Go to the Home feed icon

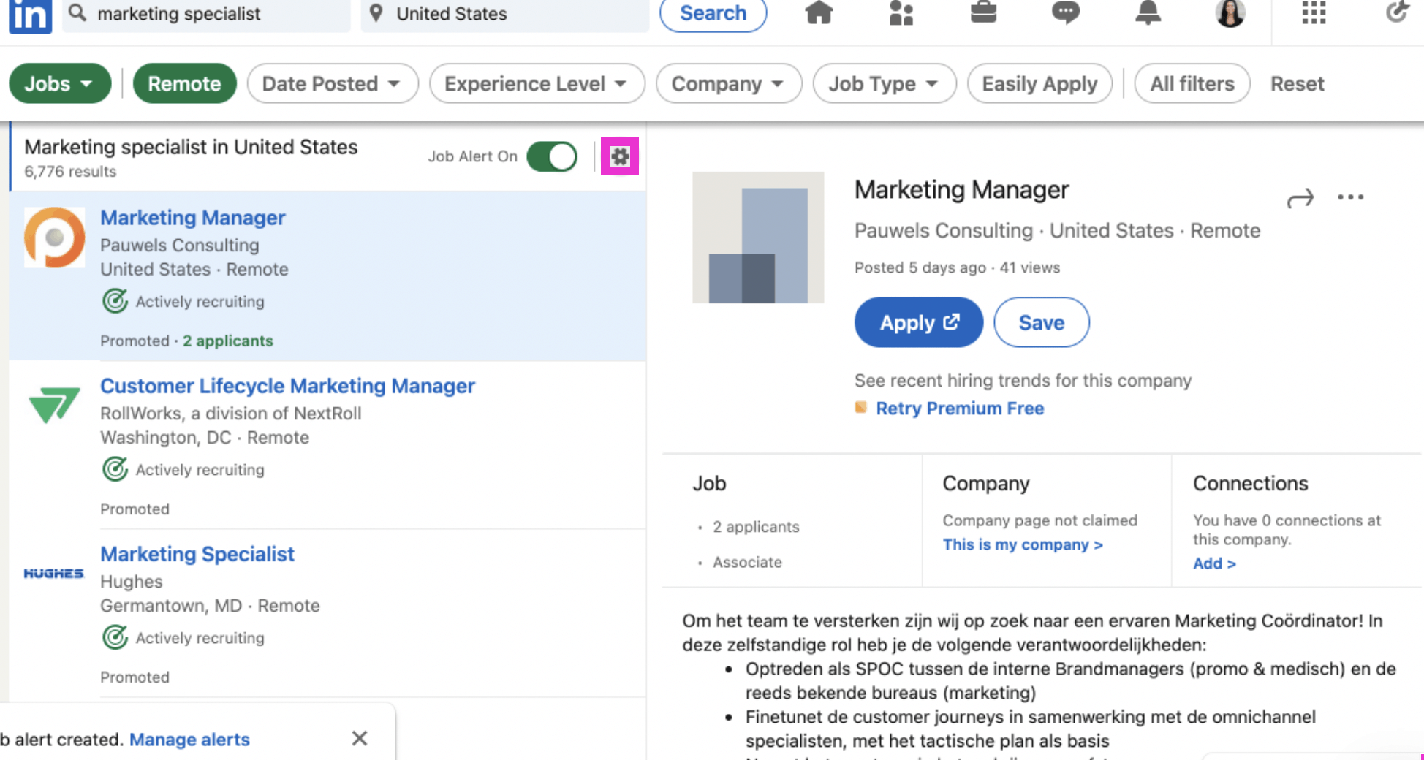click(x=819, y=13)
